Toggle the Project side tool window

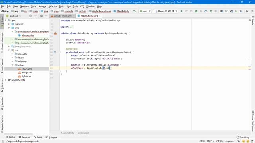click(2, 21)
